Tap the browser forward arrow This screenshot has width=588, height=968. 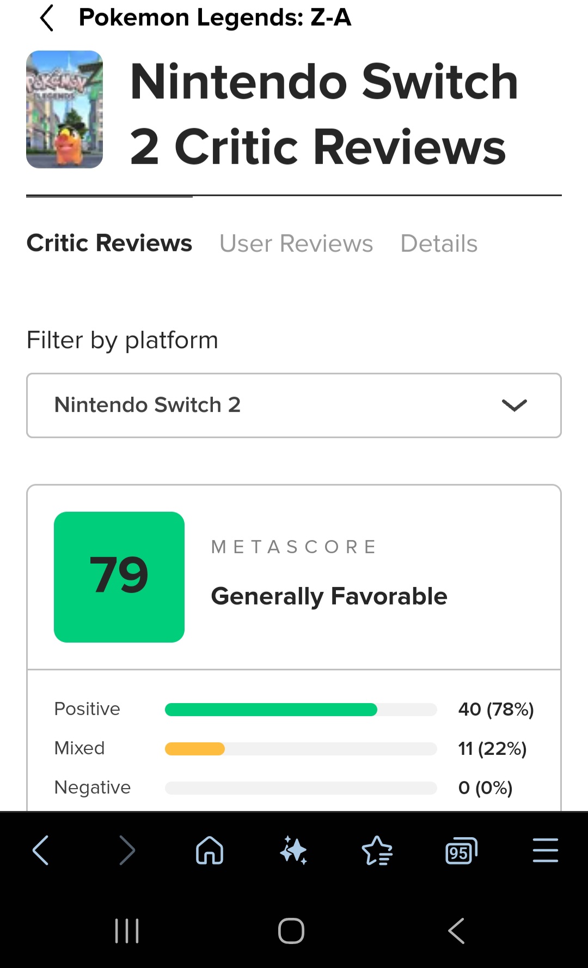click(127, 850)
